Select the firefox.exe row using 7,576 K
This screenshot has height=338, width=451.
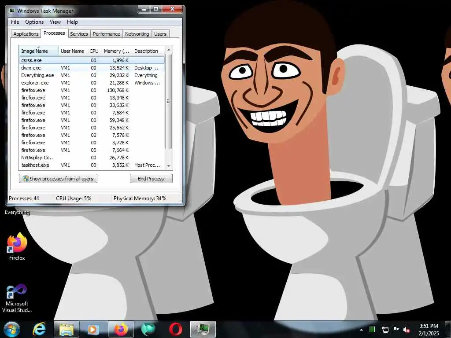(x=92, y=135)
